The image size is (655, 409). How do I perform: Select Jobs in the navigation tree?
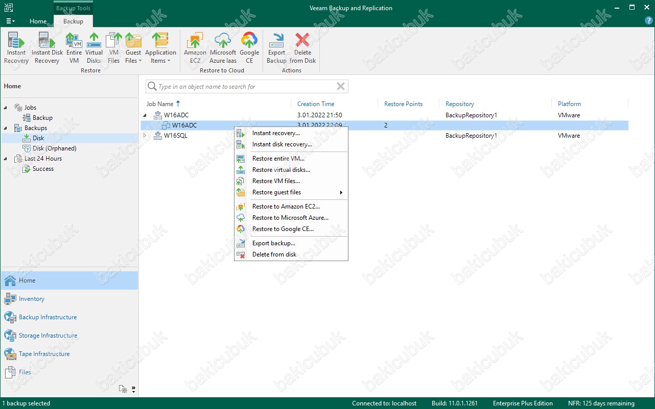pos(30,108)
